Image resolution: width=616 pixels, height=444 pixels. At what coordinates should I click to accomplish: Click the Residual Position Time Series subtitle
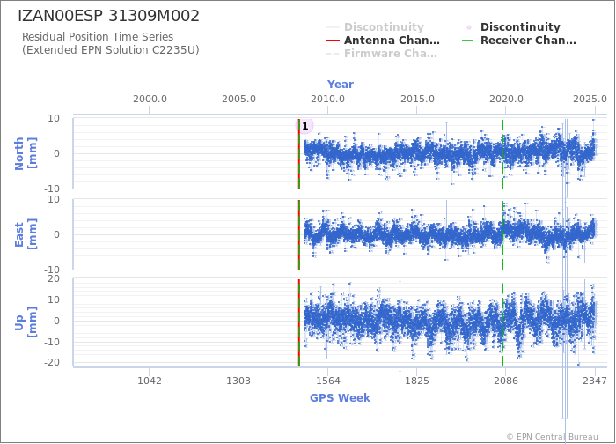[98, 37]
